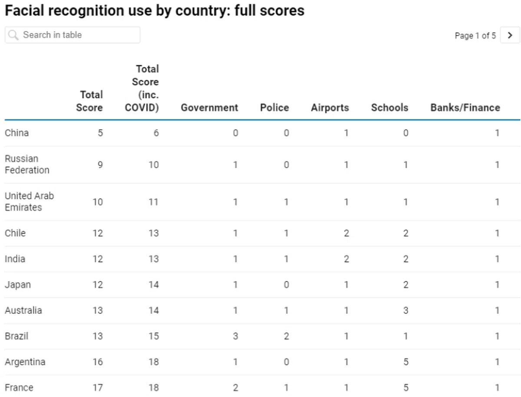Screen dimensions: 521x397
Task: Sort table by Airports column
Action: point(330,108)
